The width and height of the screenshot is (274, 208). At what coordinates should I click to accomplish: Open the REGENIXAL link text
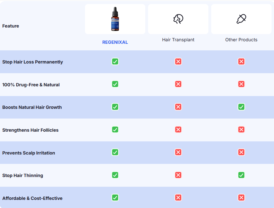coord(115,42)
